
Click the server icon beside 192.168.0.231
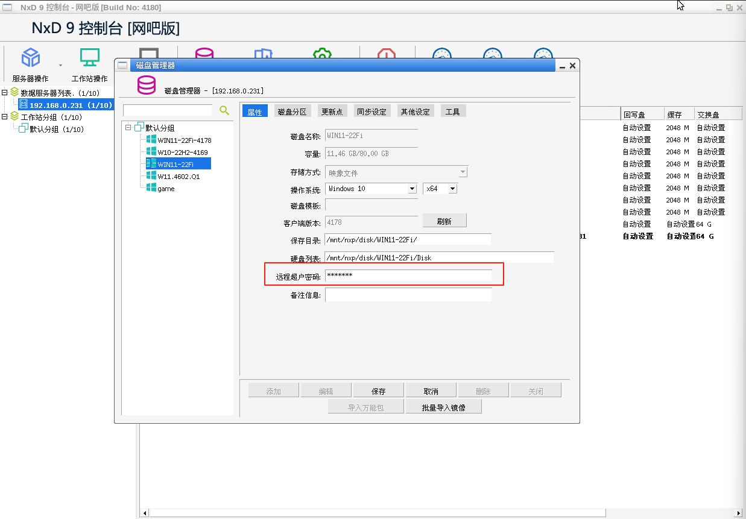(24, 105)
